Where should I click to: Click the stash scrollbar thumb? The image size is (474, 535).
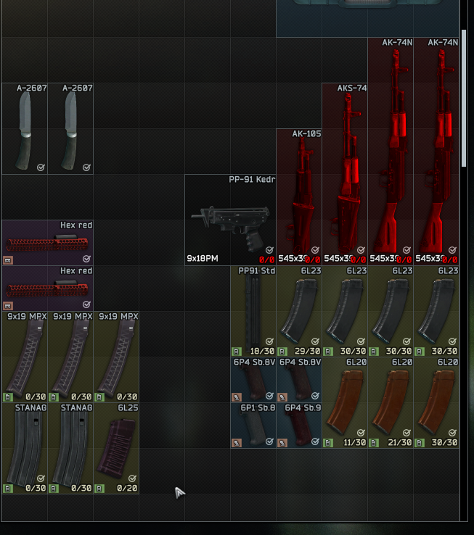pos(464,99)
